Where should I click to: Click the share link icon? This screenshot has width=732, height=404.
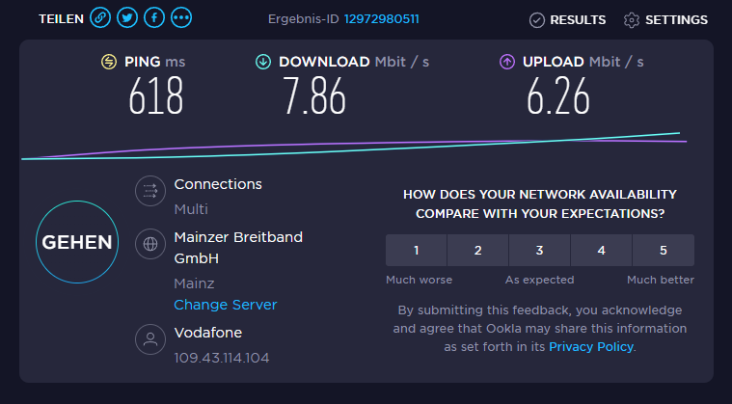[100, 18]
